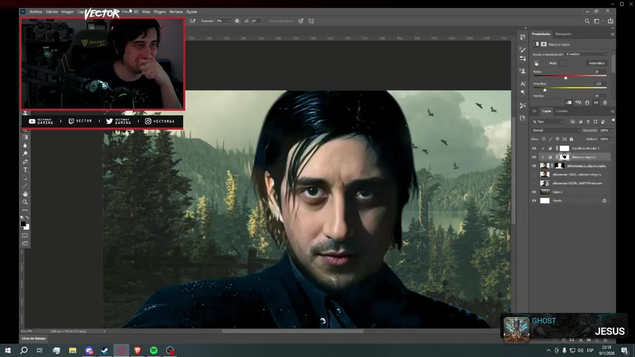635x357 pixels.
Task: Click the Rojos slider handle
Action: [566, 78]
